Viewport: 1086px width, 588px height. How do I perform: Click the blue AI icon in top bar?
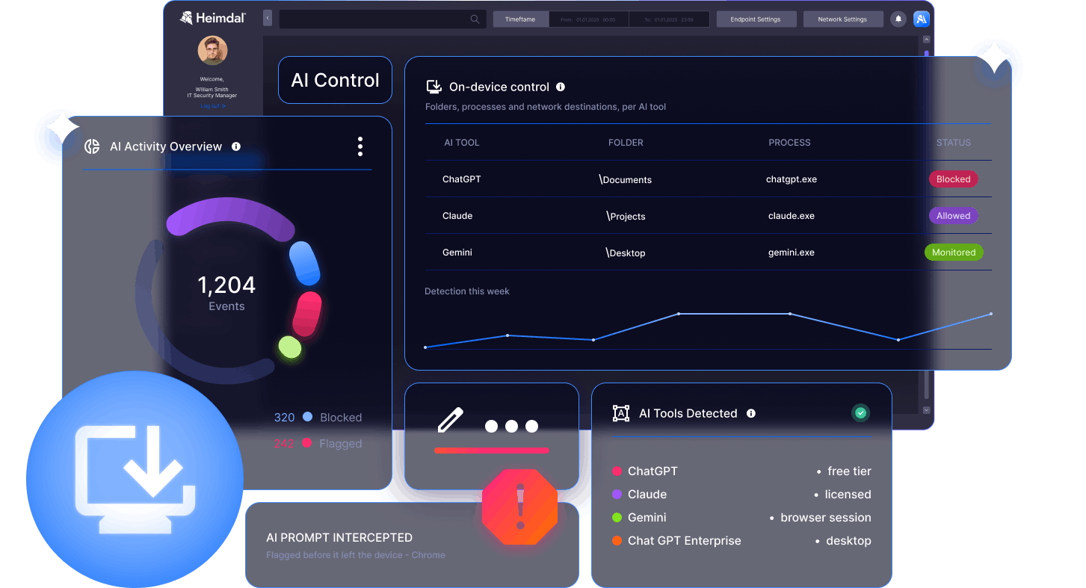[922, 19]
